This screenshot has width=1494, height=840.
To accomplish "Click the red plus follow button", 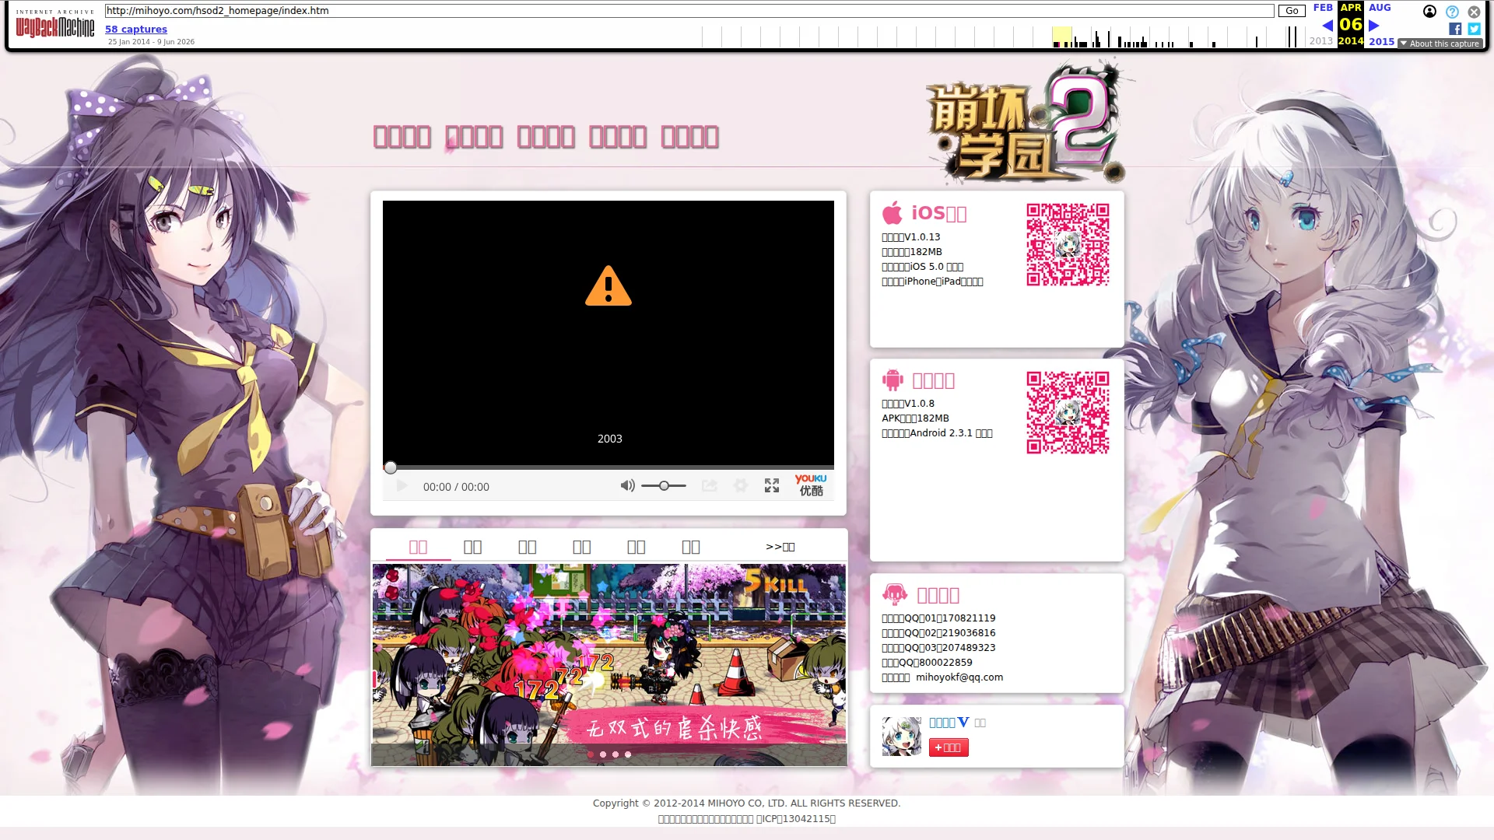I will (x=949, y=747).
